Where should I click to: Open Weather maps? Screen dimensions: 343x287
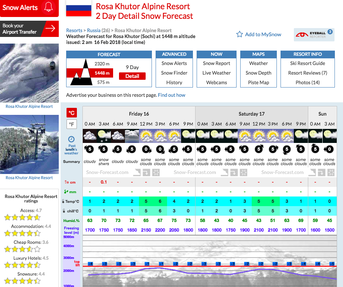pyautogui.click(x=258, y=64)
